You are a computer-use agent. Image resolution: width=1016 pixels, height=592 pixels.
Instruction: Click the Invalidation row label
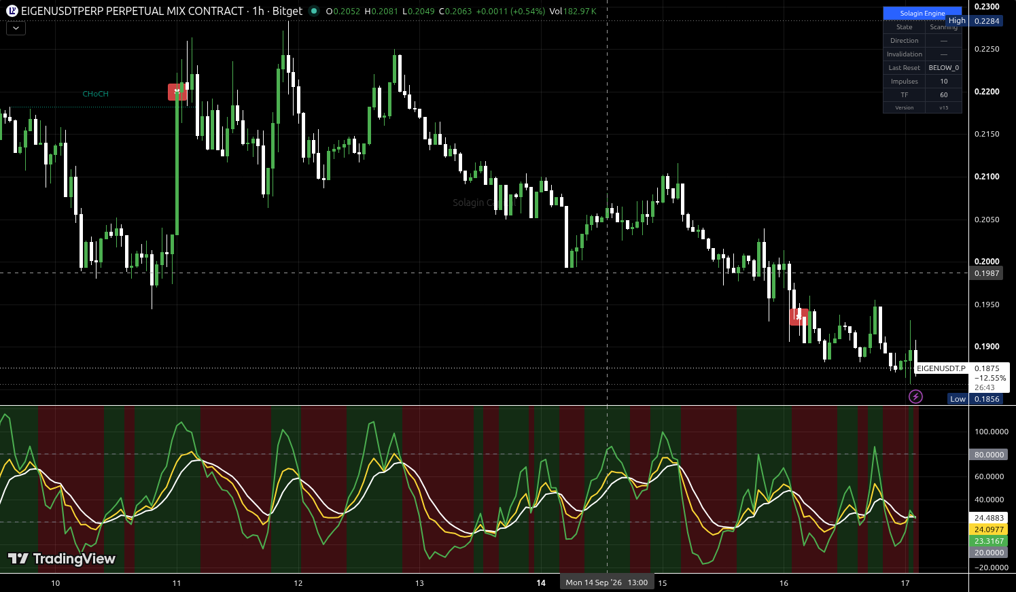[x=904, y=54]
